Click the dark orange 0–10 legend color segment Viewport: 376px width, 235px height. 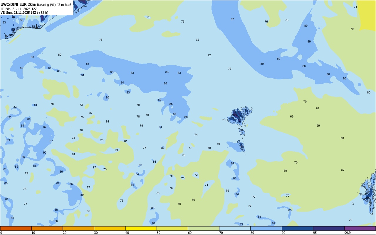[16, 228]
